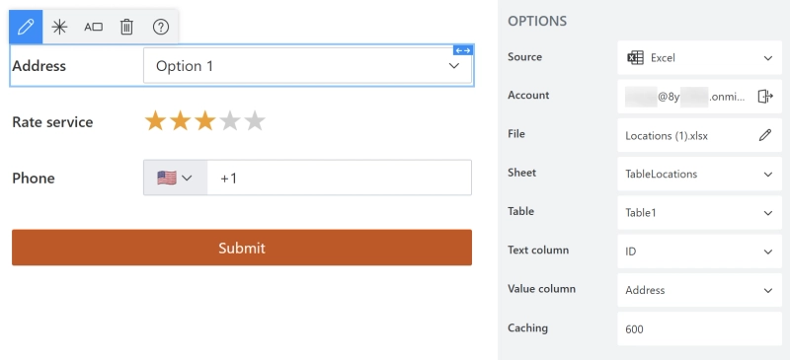Click the Value column label
Viewport: 790px width, 360px height.
(541, 289)
